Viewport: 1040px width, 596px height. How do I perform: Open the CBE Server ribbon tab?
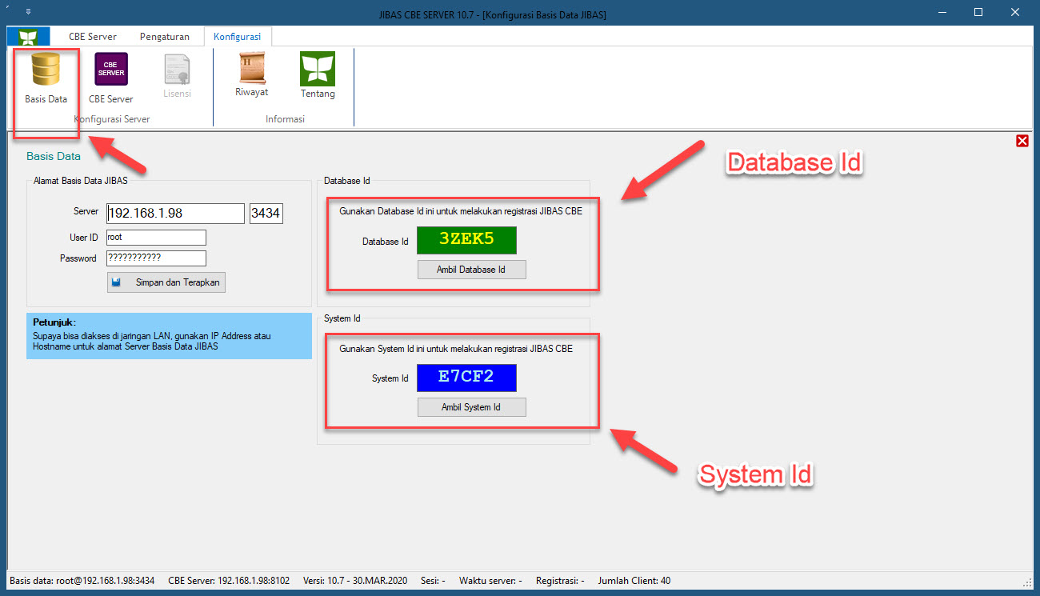pyautogui.click(x=92, y=36)
